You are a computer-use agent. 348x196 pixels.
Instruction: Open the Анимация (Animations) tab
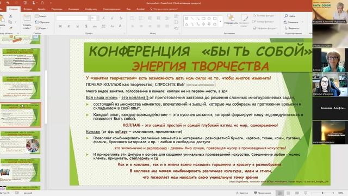pyautogui.click(x=74, y=9)
